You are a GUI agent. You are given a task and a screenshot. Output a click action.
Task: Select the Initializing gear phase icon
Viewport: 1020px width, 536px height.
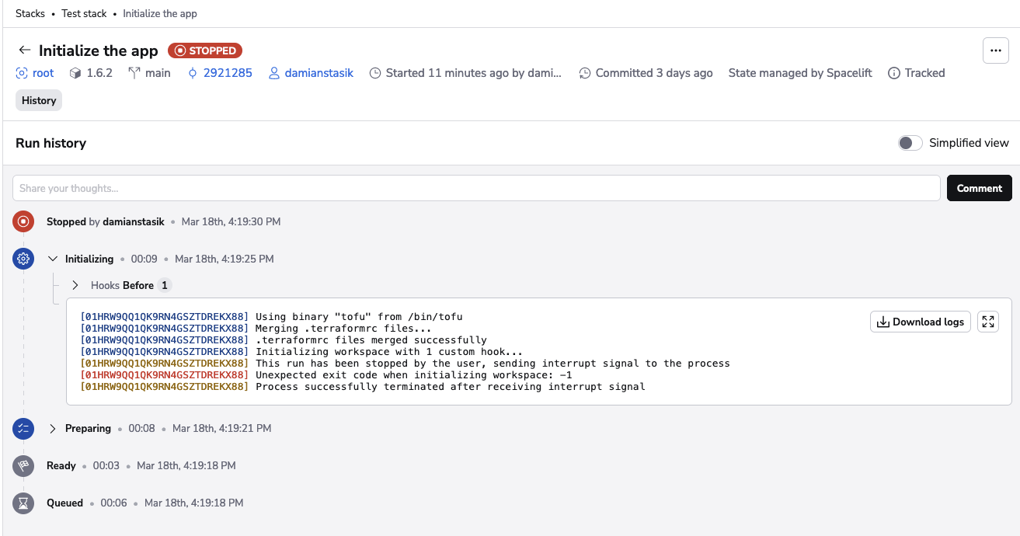(x=23, y=258)
